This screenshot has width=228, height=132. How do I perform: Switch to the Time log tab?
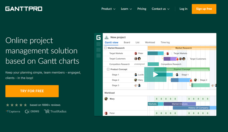pos(165,42)
